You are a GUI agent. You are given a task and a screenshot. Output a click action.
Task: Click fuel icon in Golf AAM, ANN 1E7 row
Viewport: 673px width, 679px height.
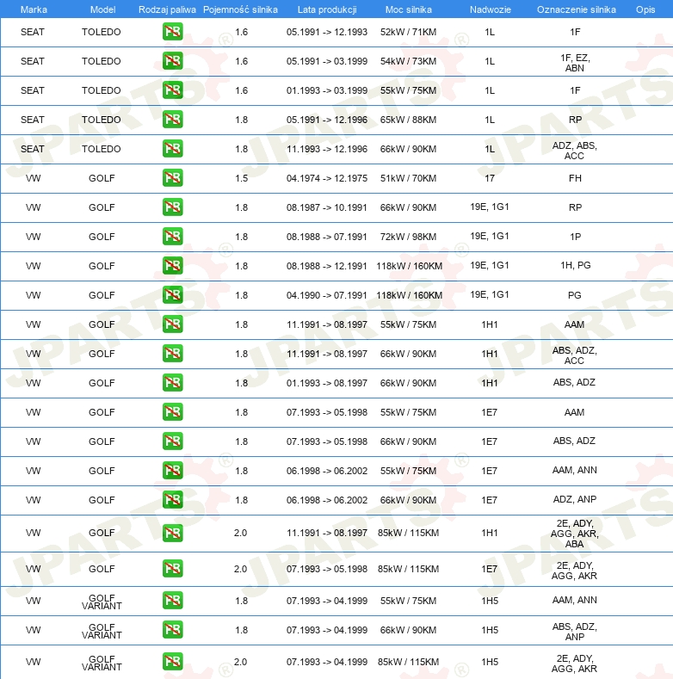pyautogui.click(x=172, y=470)
